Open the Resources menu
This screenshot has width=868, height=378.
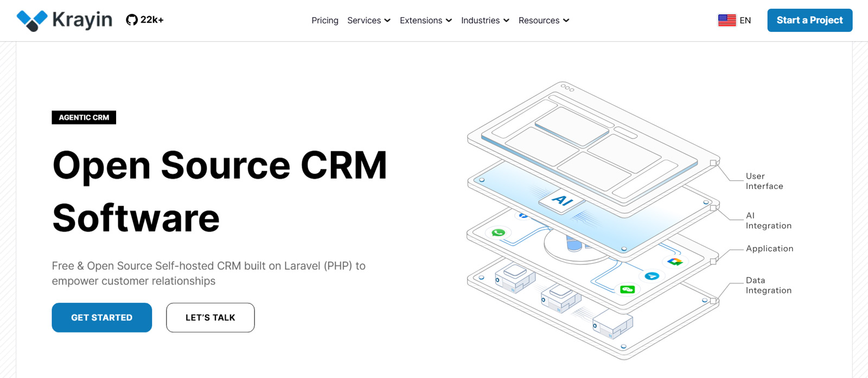coord(544,21)
